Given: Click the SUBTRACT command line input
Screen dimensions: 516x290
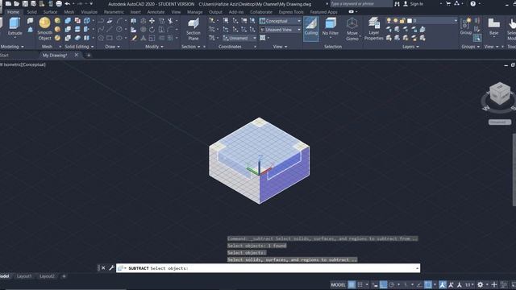Looking at the screenshot, I should pyautogui.click(x=268, y=268).
